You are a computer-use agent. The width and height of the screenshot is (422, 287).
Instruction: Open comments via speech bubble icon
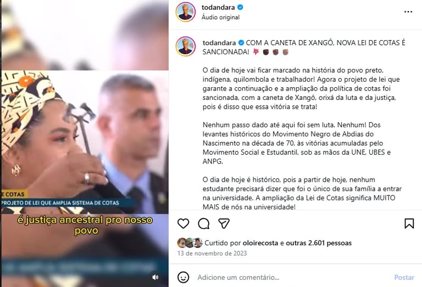point(204,223)
